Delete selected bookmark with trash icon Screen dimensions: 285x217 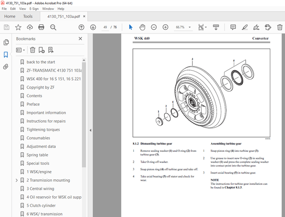(33, 50)
